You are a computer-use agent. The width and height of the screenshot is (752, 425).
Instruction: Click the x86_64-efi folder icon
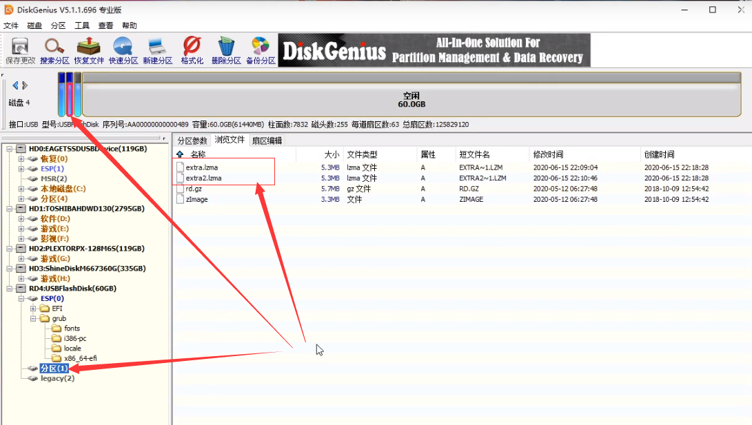click(x=57, y=358)
